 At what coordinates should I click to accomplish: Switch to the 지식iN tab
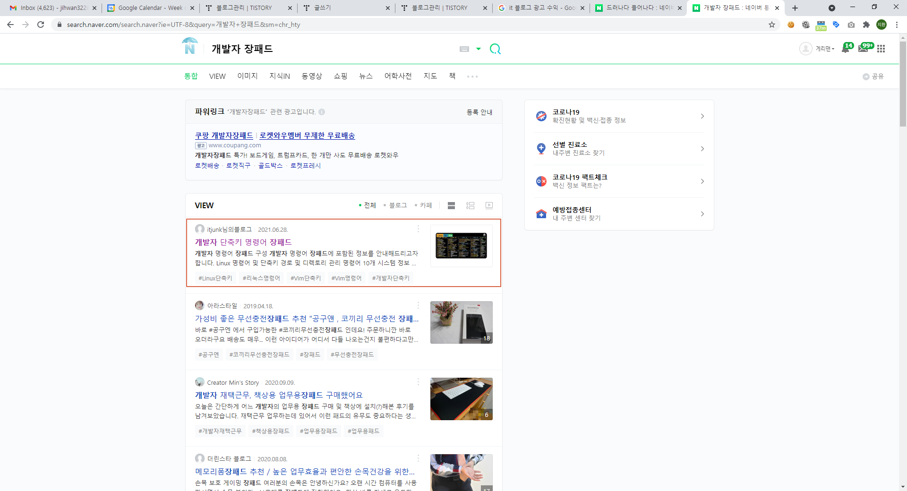280,76
